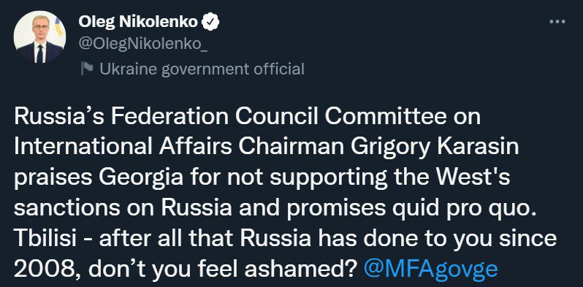
Task: Open the three-dot more options menu
Action: tap(557, 22)
